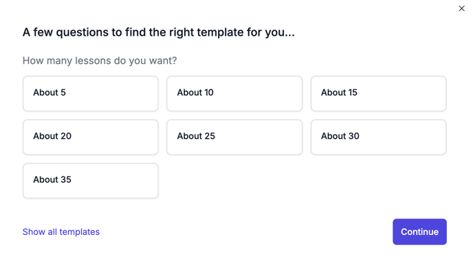Viewport: 473px width, 257px height.
Task: Close the template questions dialog
Action: tap(461, 8)
